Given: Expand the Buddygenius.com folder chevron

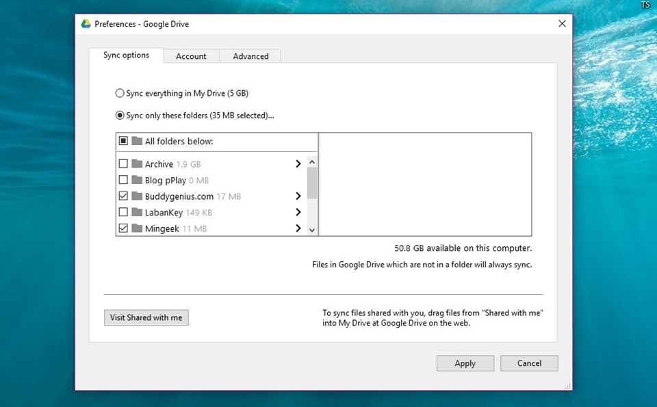Looking at the screenshot, I should (298, 196).
